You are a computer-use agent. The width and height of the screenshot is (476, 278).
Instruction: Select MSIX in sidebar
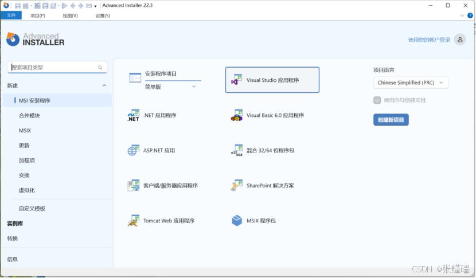click(x=25, y=131)
